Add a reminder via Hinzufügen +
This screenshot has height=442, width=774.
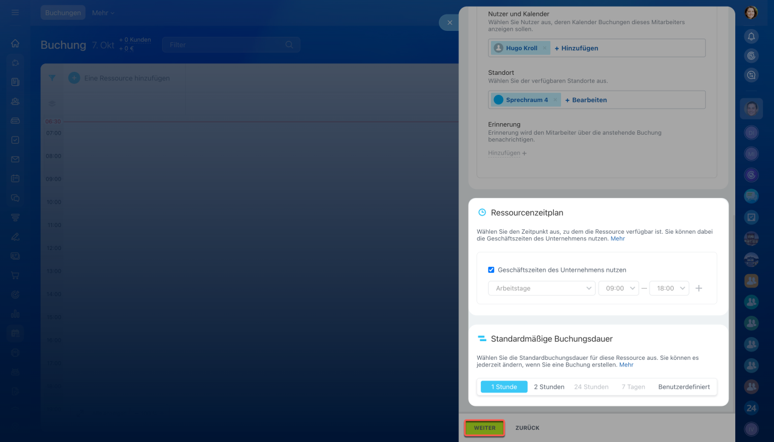coord(507,153)
